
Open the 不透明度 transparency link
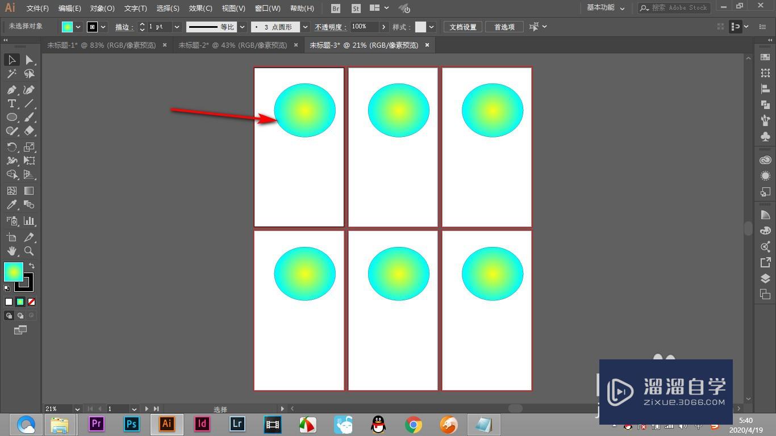(x=331, y=27)
